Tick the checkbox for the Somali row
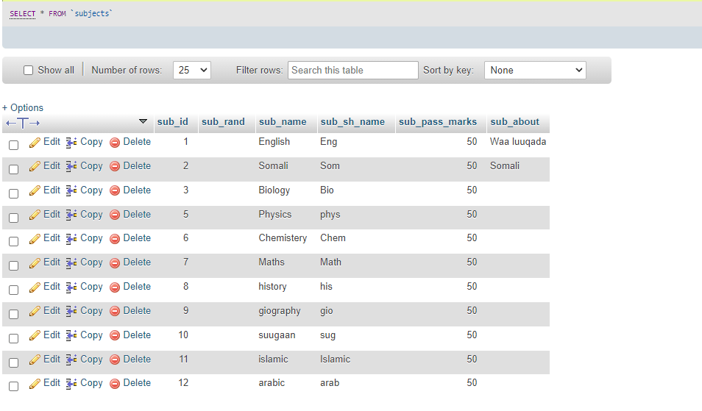 click(14, 169)
